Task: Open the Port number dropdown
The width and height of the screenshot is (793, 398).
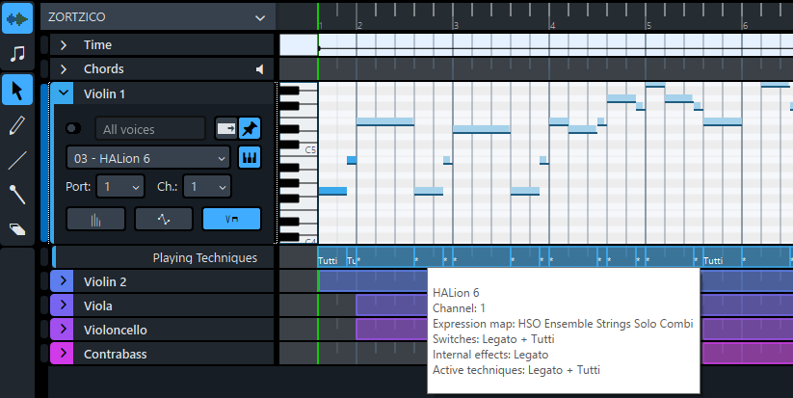Action: (120, 187)
